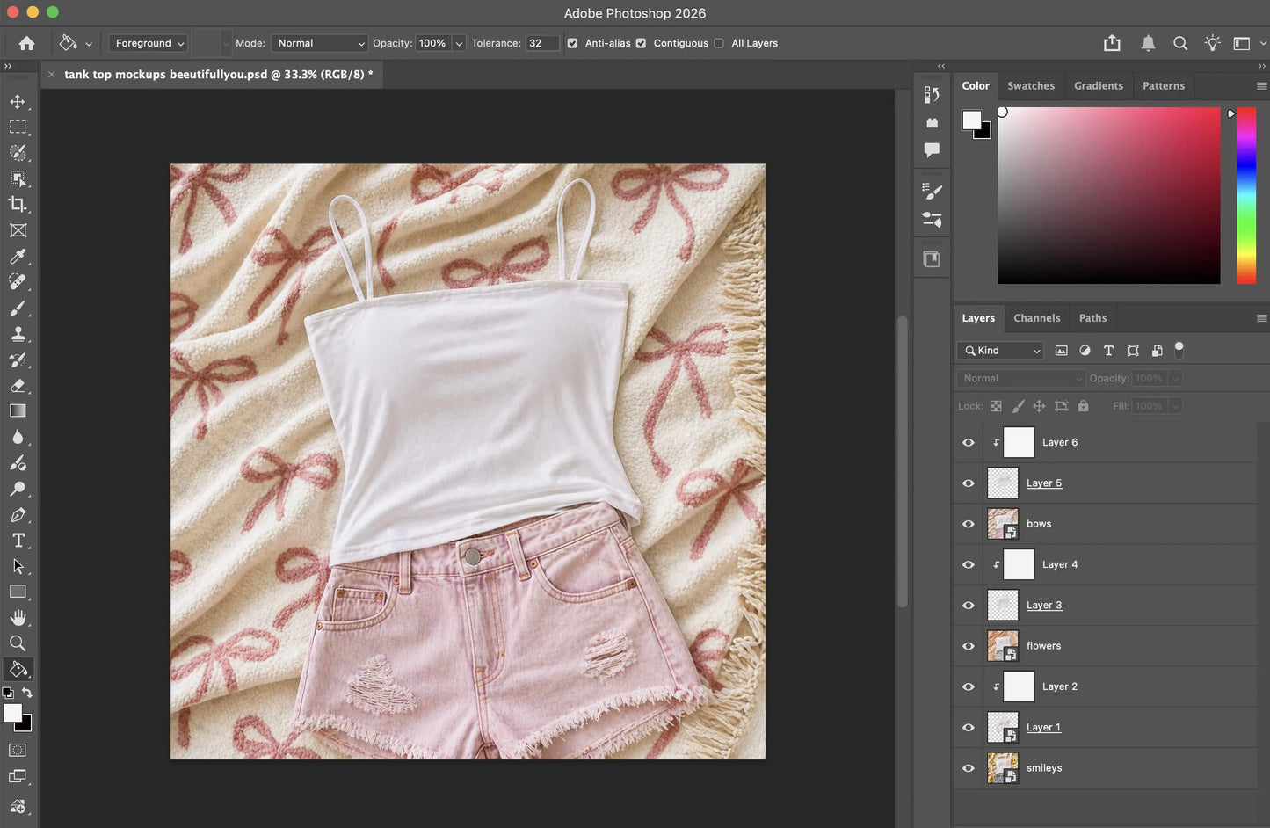The height and width of the screenshot is (828, 1270).
Task: Select the Spot Healing Brush tool
Action: (x=18, y=281)
